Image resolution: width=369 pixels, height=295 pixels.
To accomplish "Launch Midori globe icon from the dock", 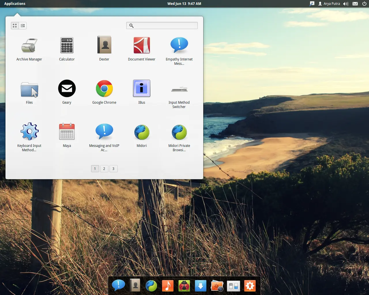I will click(151, 286).
